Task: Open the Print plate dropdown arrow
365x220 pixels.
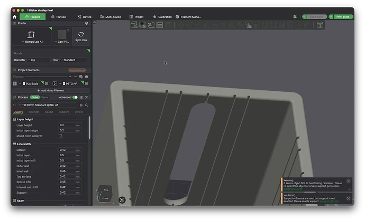Action: point(331,17)
